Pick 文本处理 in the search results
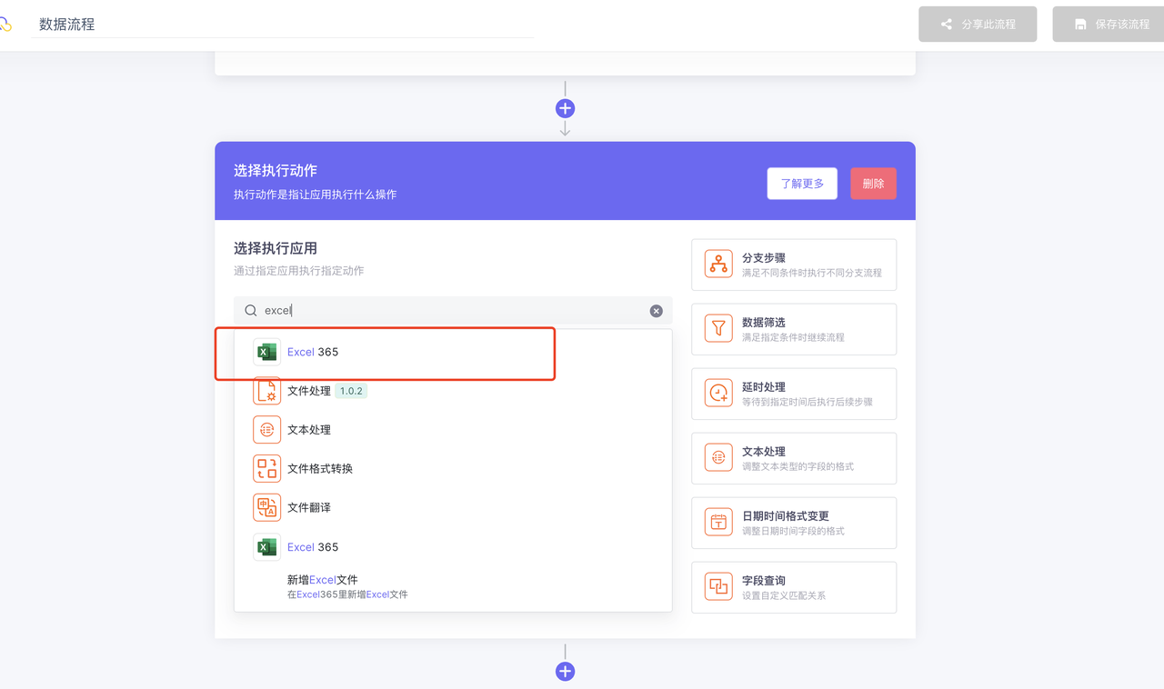 453,430
